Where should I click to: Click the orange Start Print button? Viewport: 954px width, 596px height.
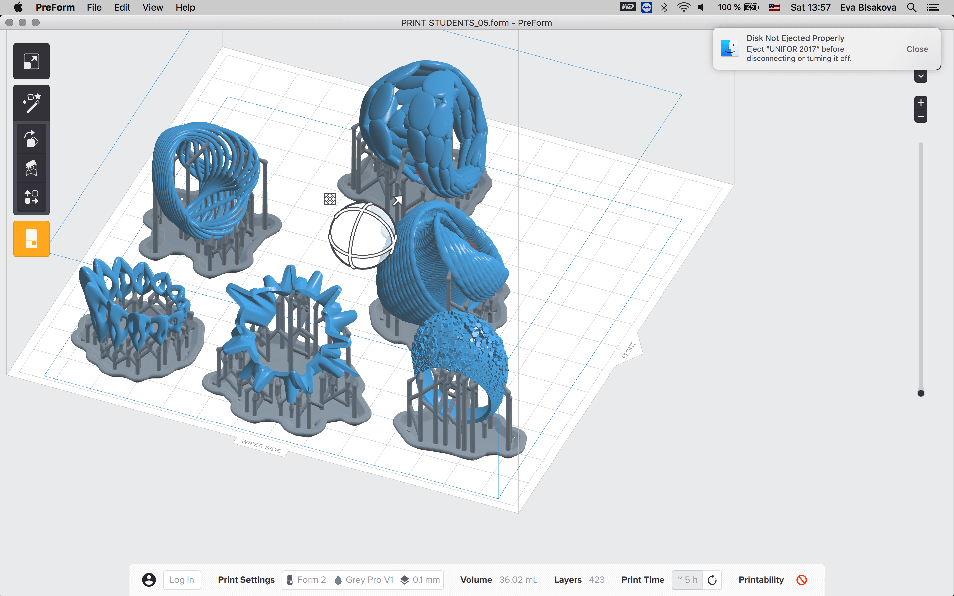[x=31, y=238]
